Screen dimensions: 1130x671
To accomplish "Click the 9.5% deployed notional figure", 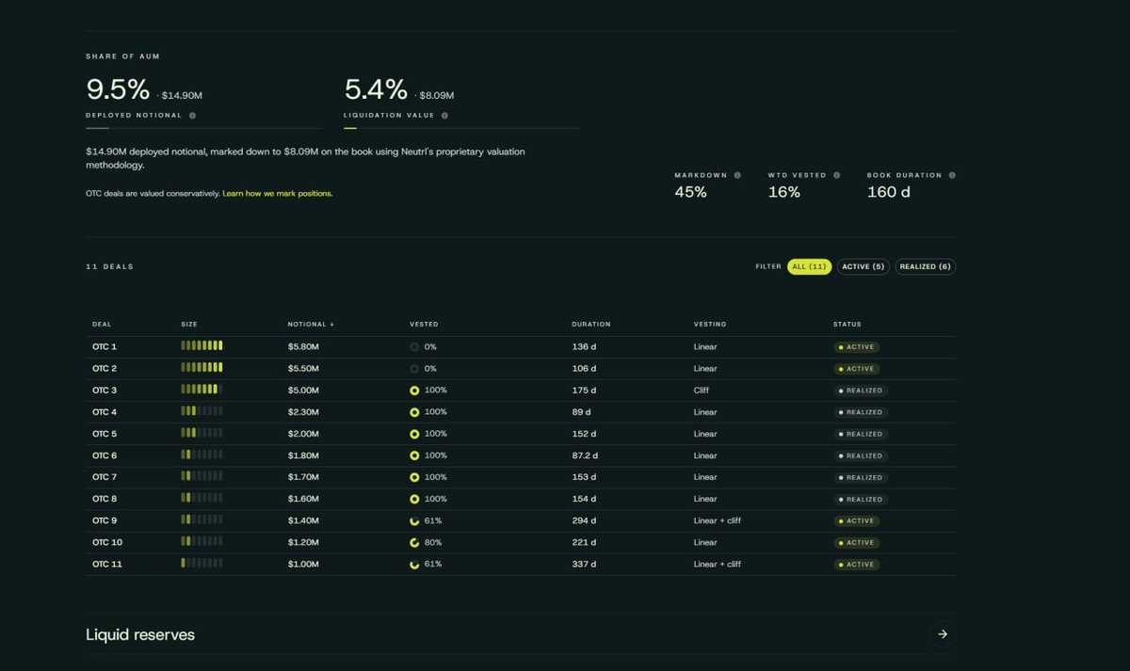I will tap(118, 90).
